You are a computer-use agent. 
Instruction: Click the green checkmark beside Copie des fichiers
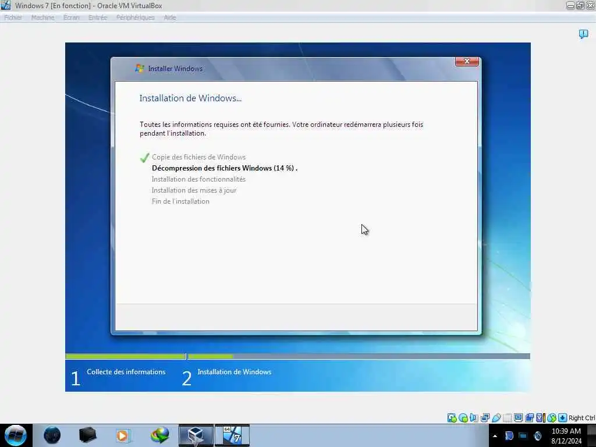pos(144,157)
